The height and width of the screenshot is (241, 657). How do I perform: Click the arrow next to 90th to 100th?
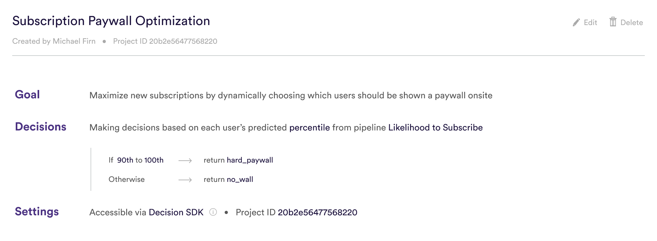pos(185,160)
